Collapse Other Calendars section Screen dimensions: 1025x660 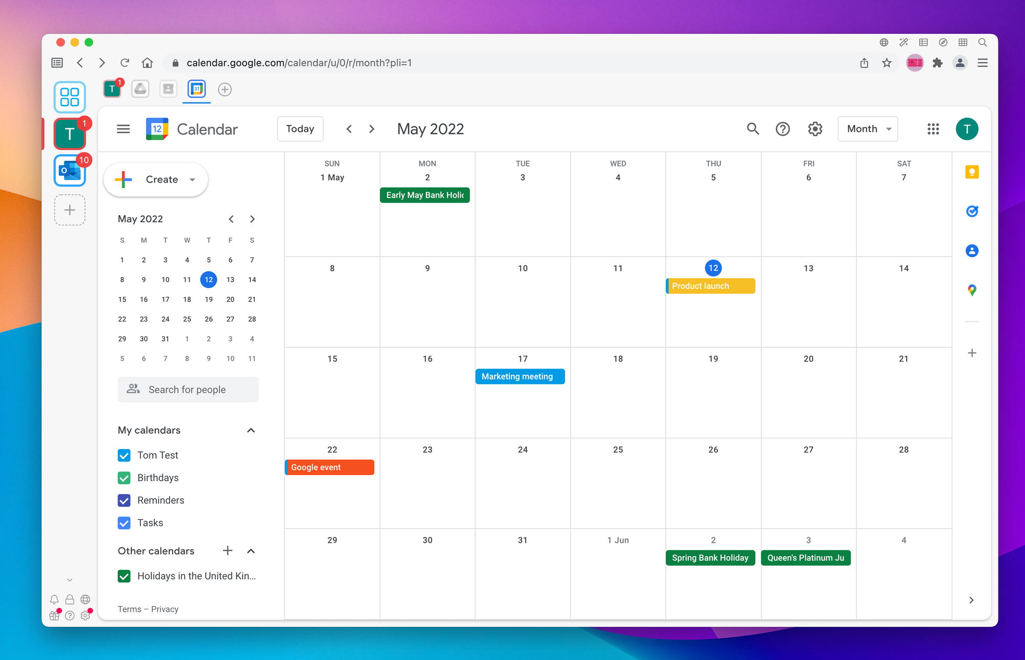[x=252, y=550]
